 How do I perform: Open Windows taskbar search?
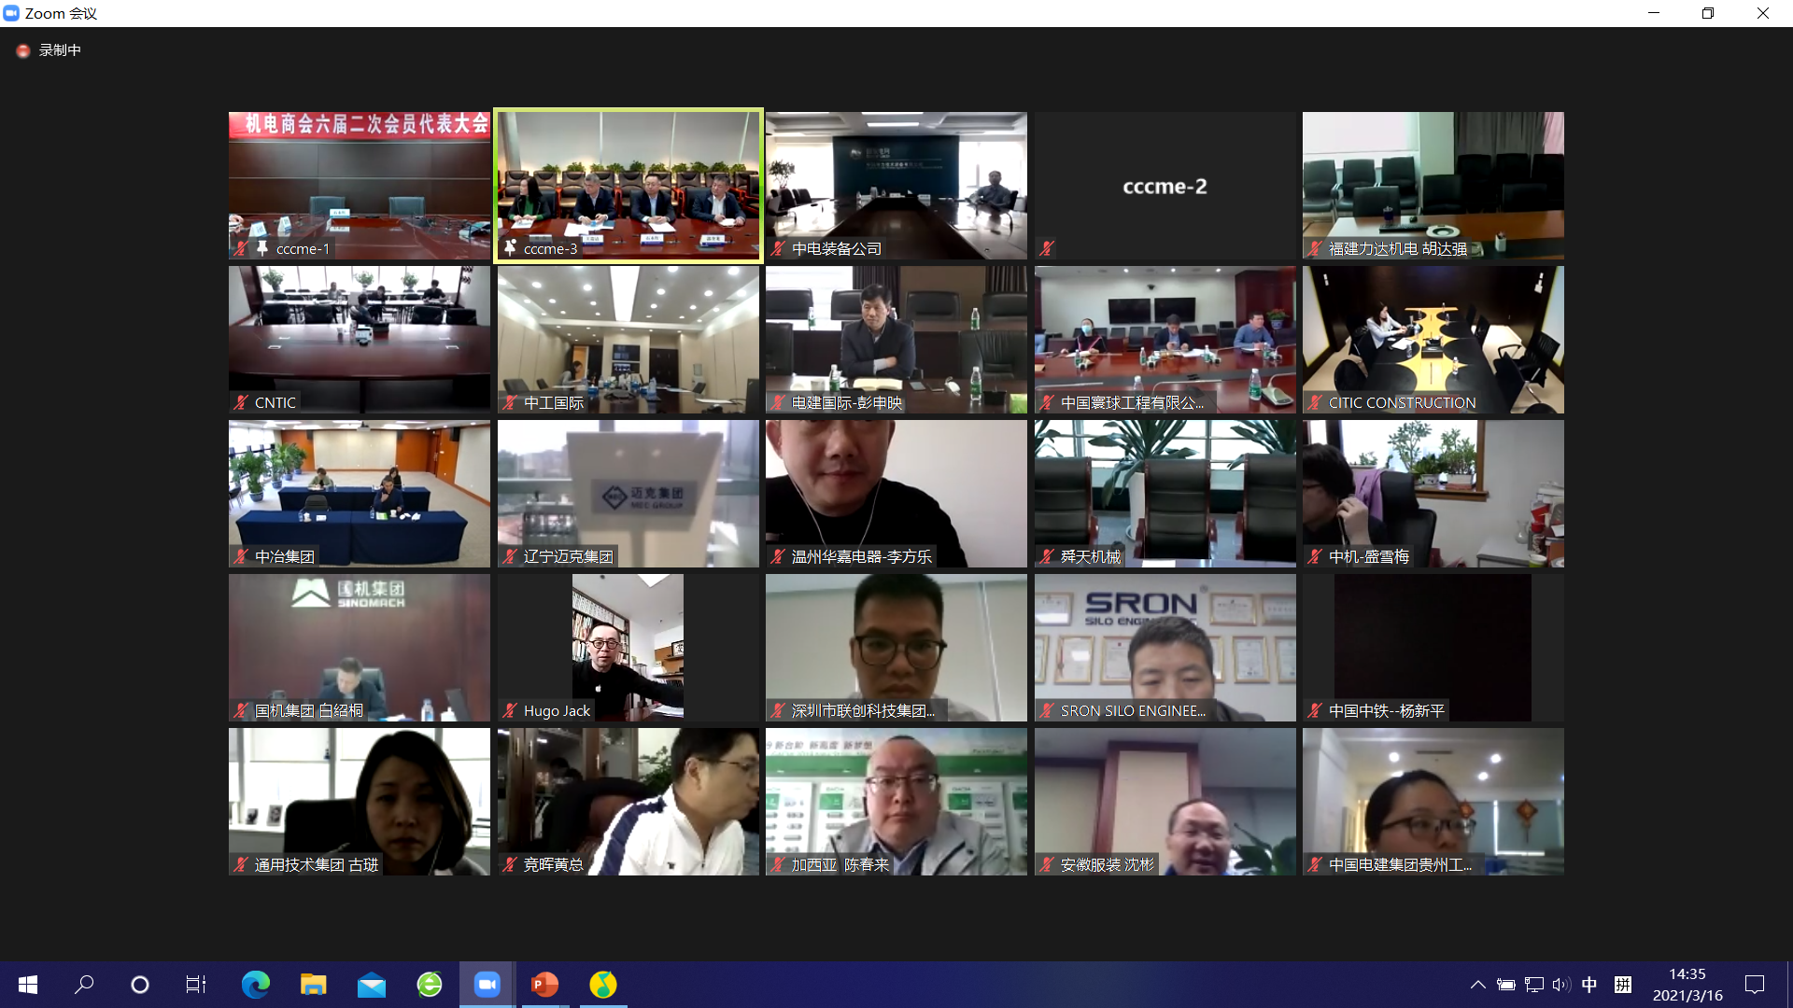pos(84,985)
